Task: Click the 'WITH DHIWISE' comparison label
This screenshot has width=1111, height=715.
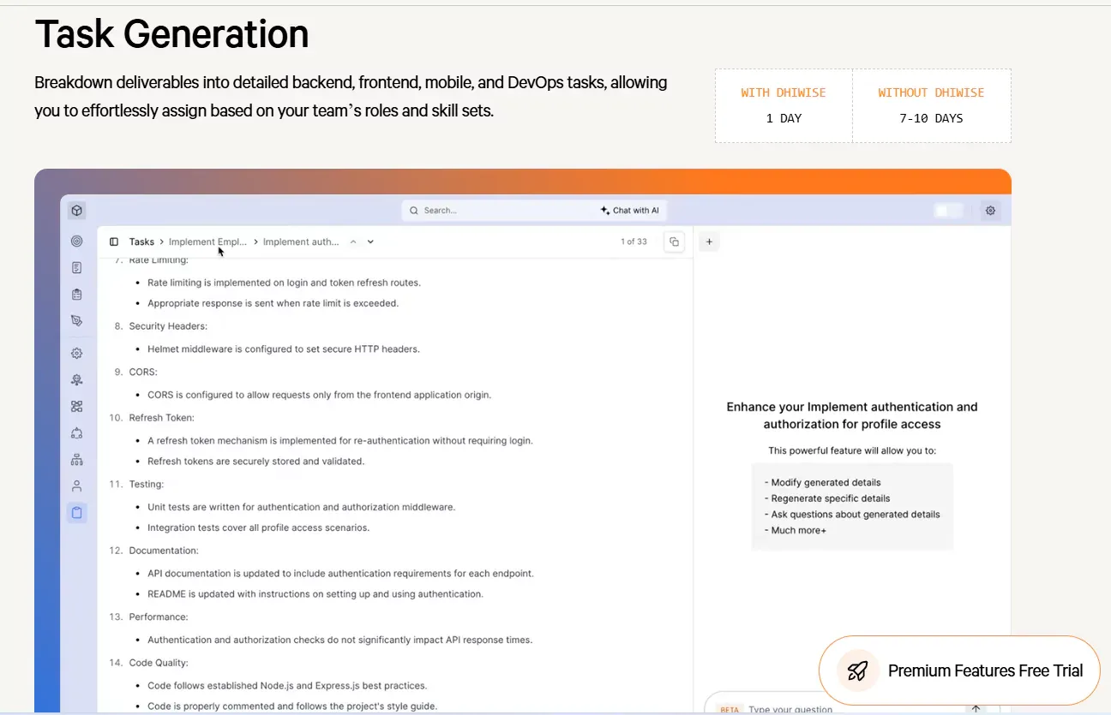Action: pyautogui.click(x=784, y=92)
